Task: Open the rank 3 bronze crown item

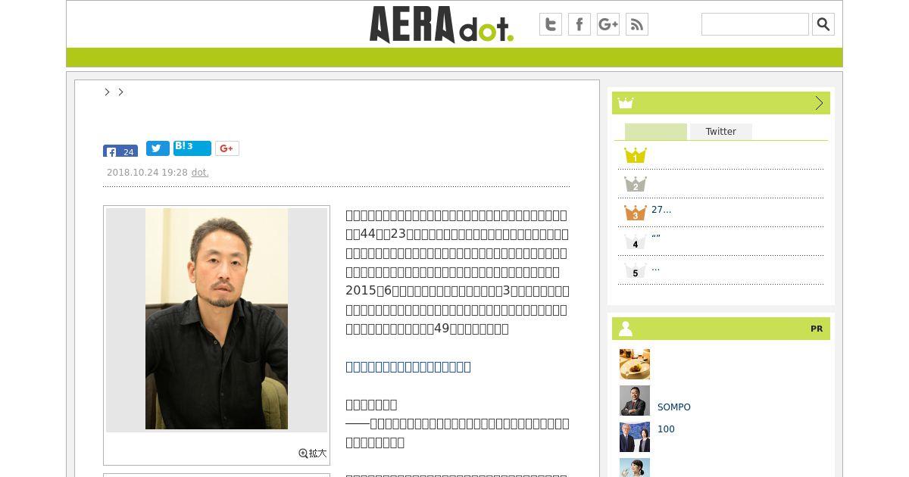Action: click(x=635, y=213)
